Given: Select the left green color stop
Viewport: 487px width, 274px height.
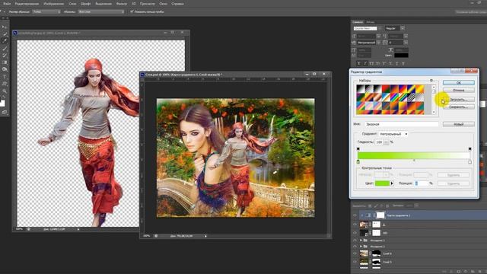Looking at the screenshot, I should pyautogui.click(x=358, y=162).
